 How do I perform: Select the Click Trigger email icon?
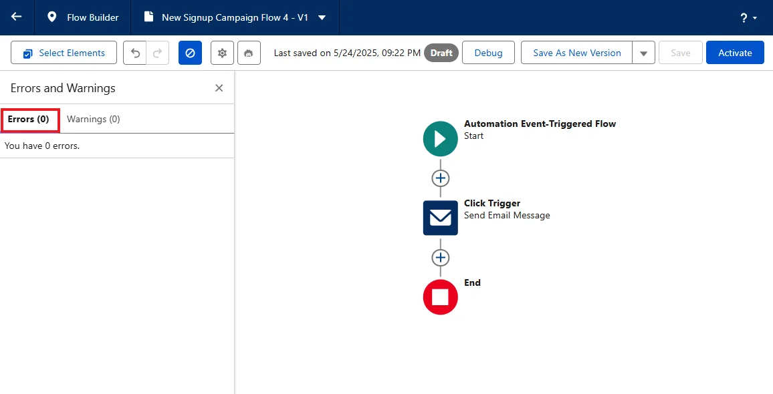(440, 218)
